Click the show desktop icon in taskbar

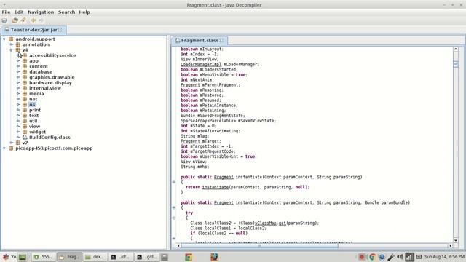tap(23, 257)
